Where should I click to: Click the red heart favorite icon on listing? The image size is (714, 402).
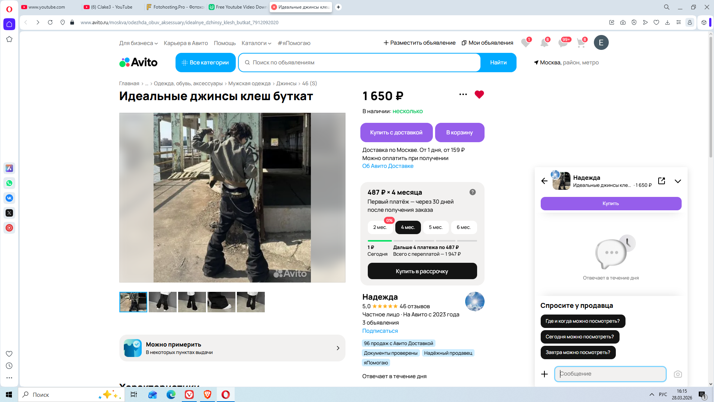pyautogui.click(x=479, y=95)
